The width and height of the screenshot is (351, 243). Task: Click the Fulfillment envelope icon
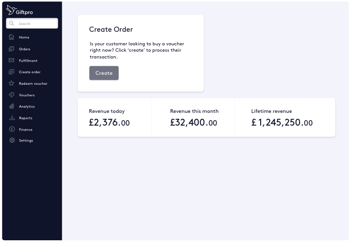(x=12, y=60)
